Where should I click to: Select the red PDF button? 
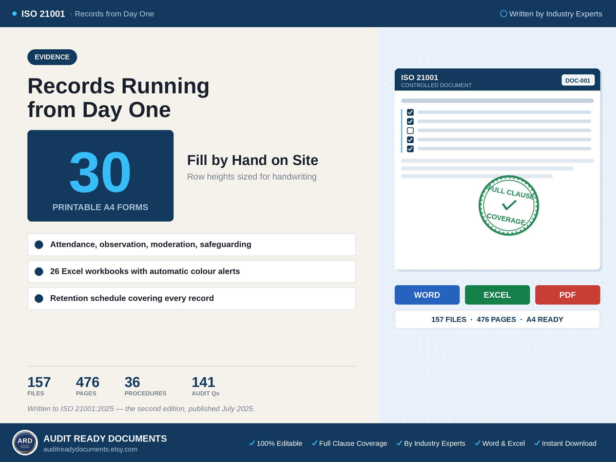[x=568, y=295]
